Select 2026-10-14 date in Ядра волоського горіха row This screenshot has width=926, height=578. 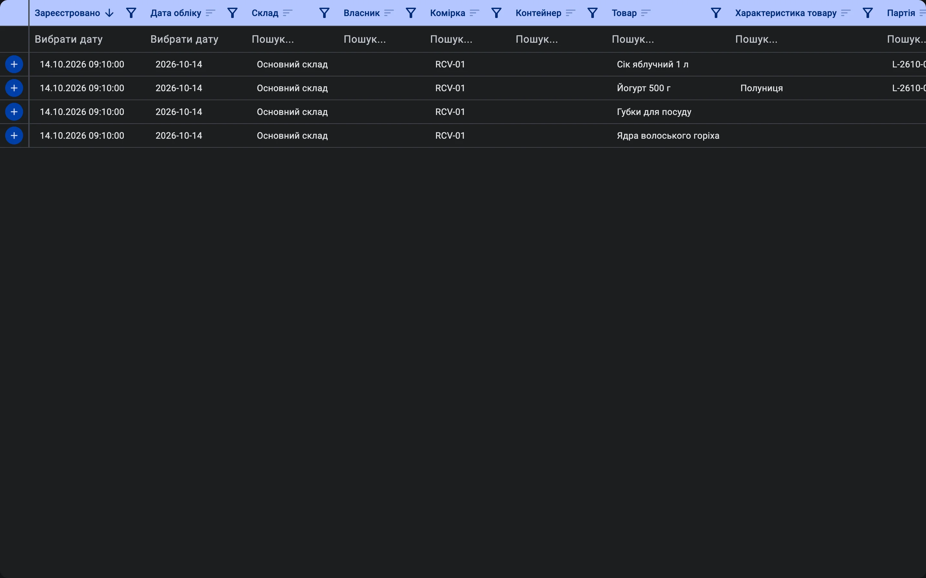pyautogui.click(x=179, y=135)
